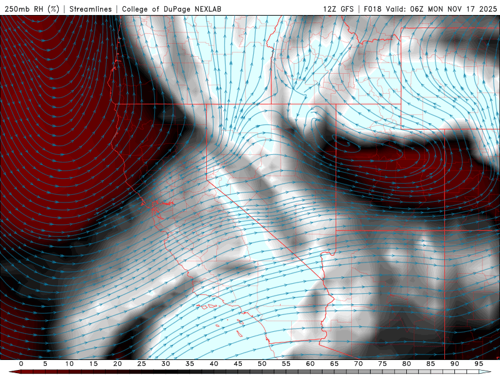Click the '70' colorbar scale label

point(358,364)
